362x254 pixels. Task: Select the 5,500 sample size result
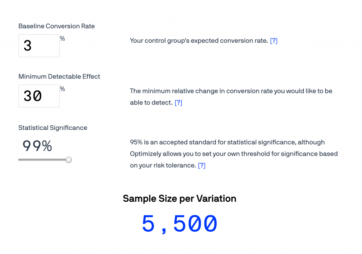(x=179, y=223)
